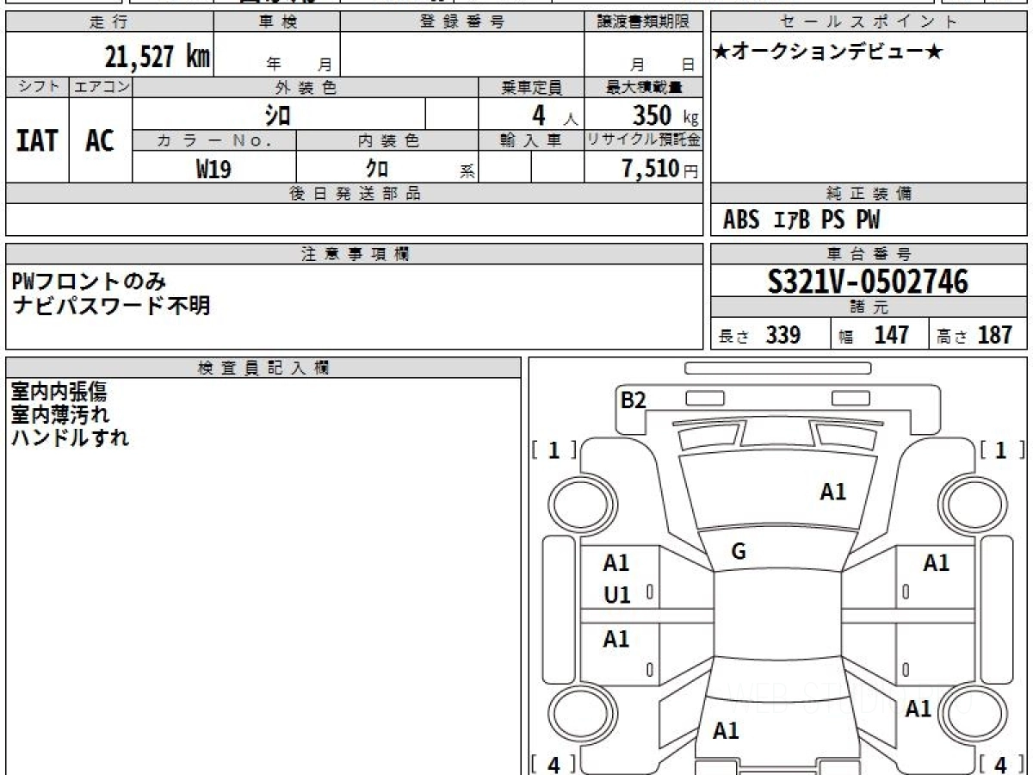1033x775 pixels.
Task: Select the inspector note ハンドルすれ
Action: pyautogui.click(x=70, y=437)
